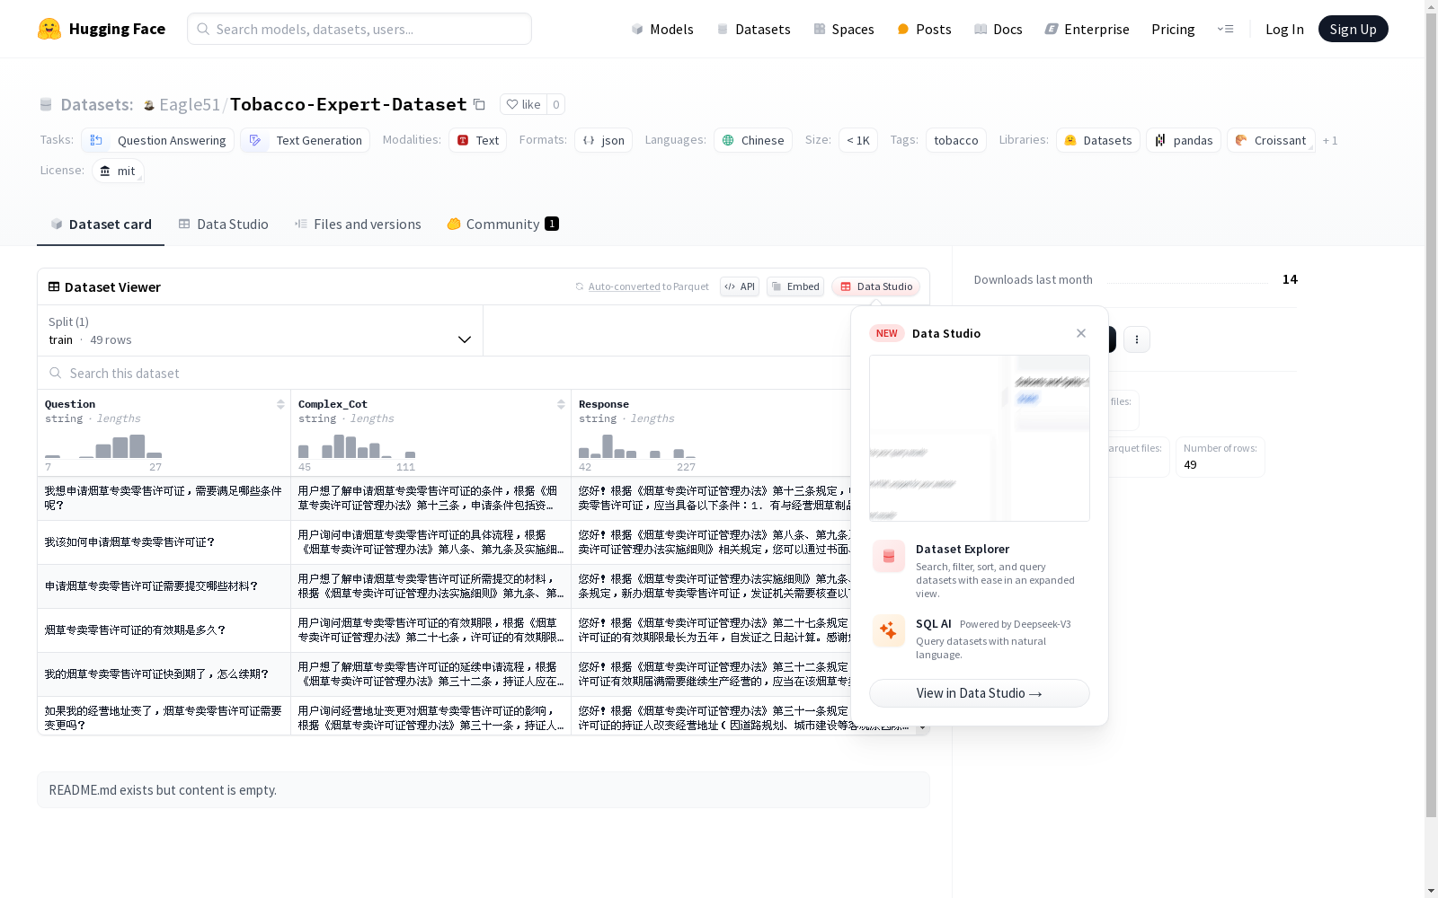
Task: Show the +1 more libraries
Action: pos(1330,140)
